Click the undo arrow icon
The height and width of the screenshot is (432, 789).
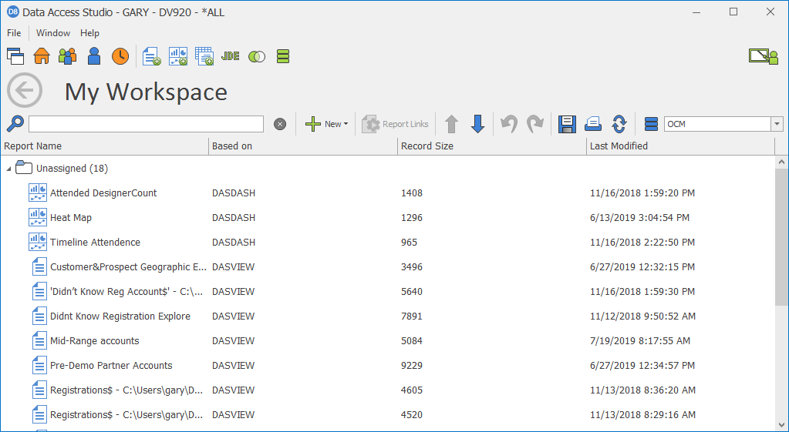[509, 124]
